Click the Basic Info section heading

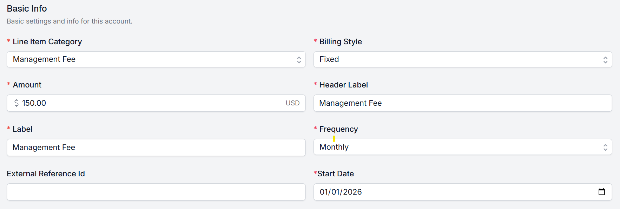(27, 8)
